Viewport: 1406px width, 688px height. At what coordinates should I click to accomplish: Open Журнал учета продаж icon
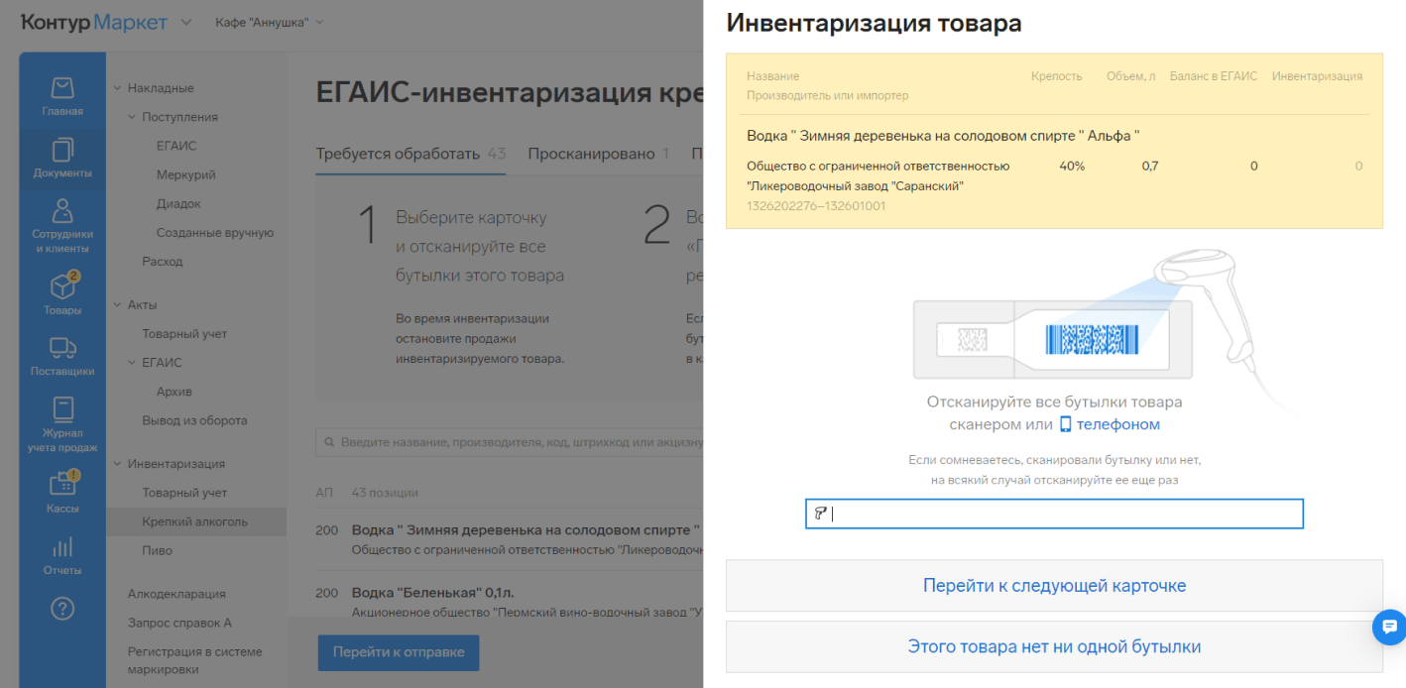pyautogui.click(x=62, y=423)
